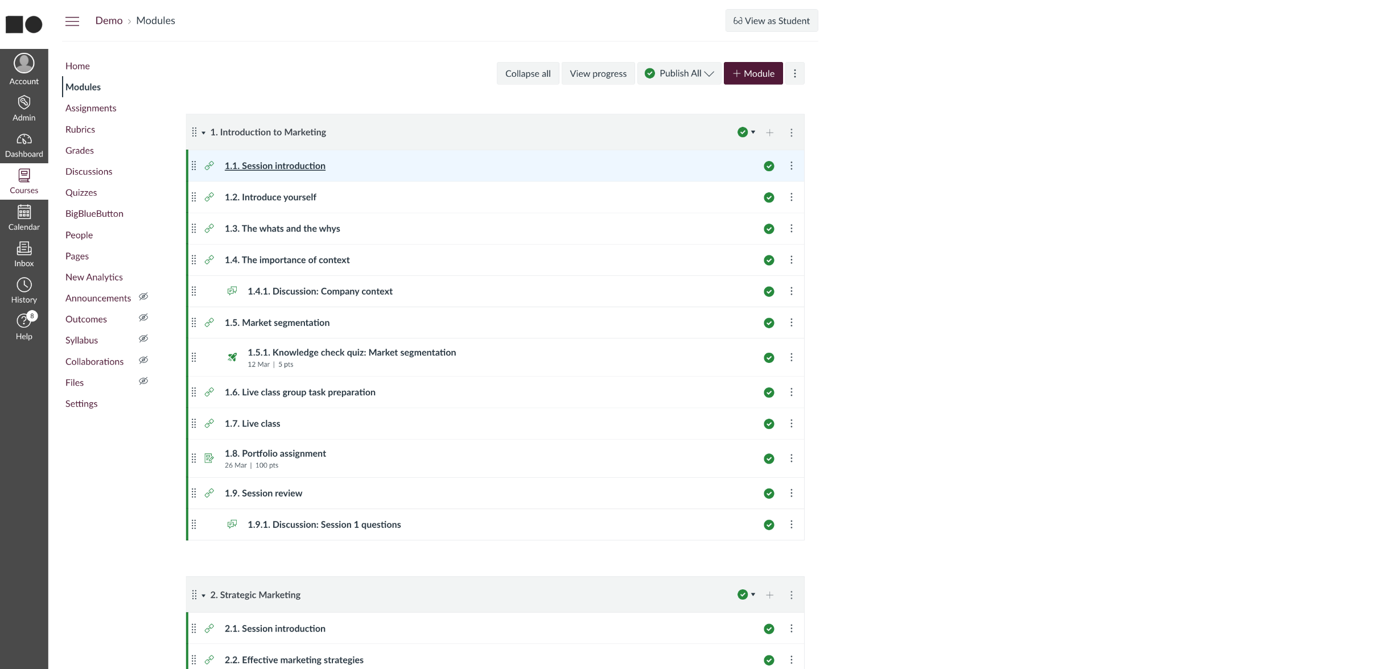Open the Inbox in global navigation
Image resolution: width=1388 pixels, height=669 pixels.
(x=24, y=254)
